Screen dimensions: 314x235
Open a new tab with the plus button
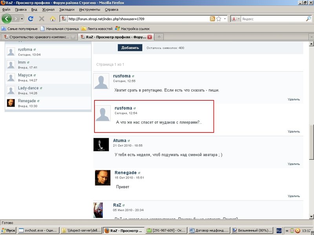[159, 37]
